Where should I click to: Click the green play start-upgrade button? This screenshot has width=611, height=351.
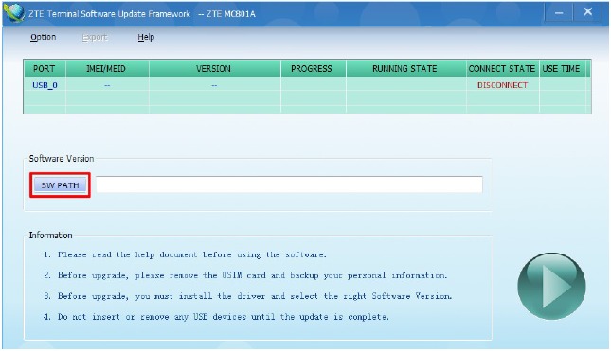tap(551, 286)
